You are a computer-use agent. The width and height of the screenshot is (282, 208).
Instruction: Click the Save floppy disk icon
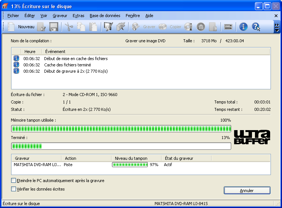pyautogui.click(x=53, y=27)
